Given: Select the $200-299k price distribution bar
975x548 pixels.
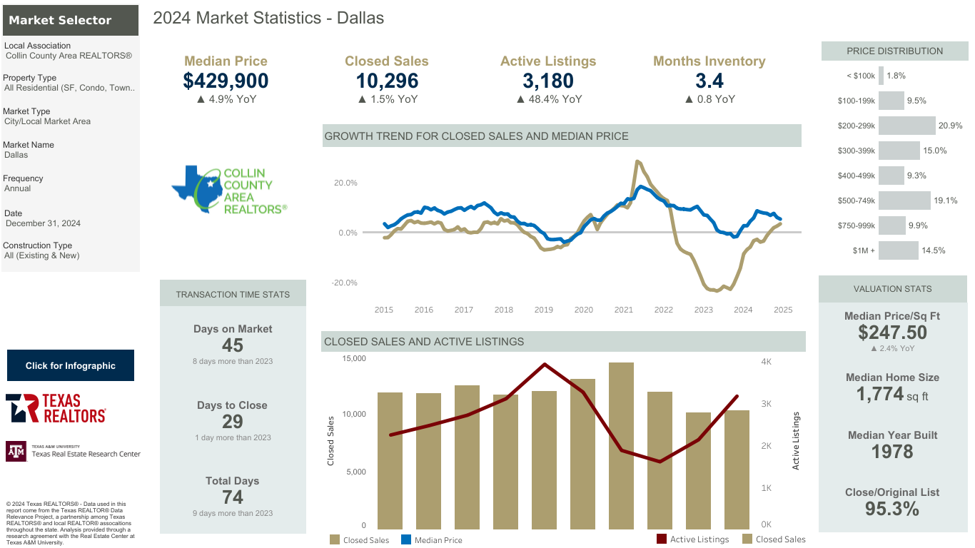Looking at the screenshot, I should (x=907, y=126).
